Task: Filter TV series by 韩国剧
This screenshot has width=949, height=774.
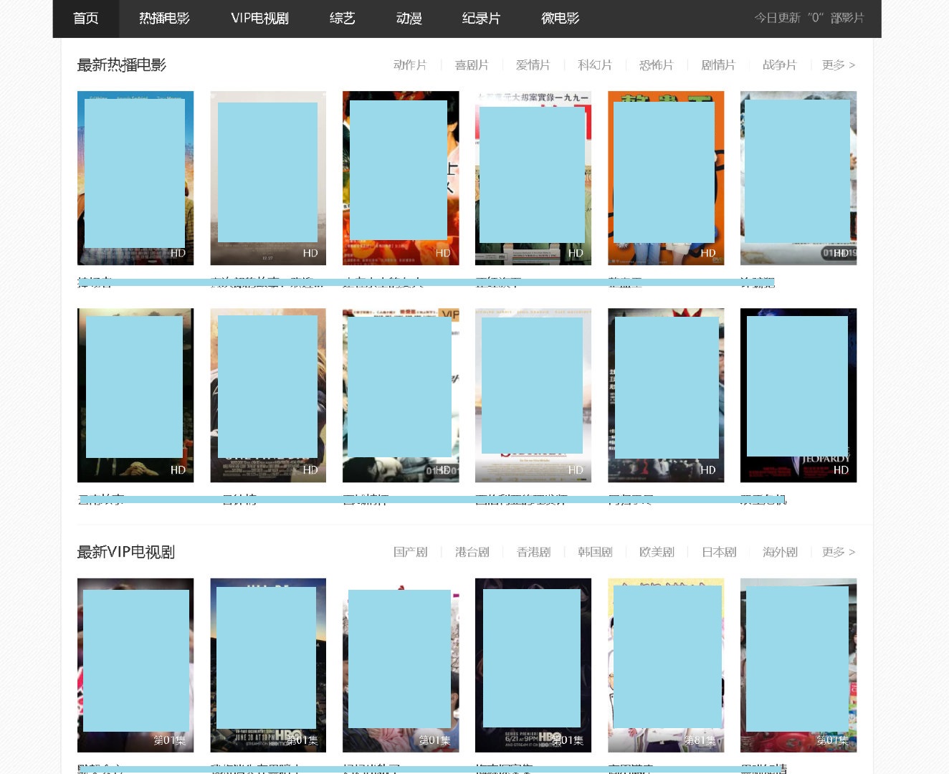Action: (x=595, y=552)
